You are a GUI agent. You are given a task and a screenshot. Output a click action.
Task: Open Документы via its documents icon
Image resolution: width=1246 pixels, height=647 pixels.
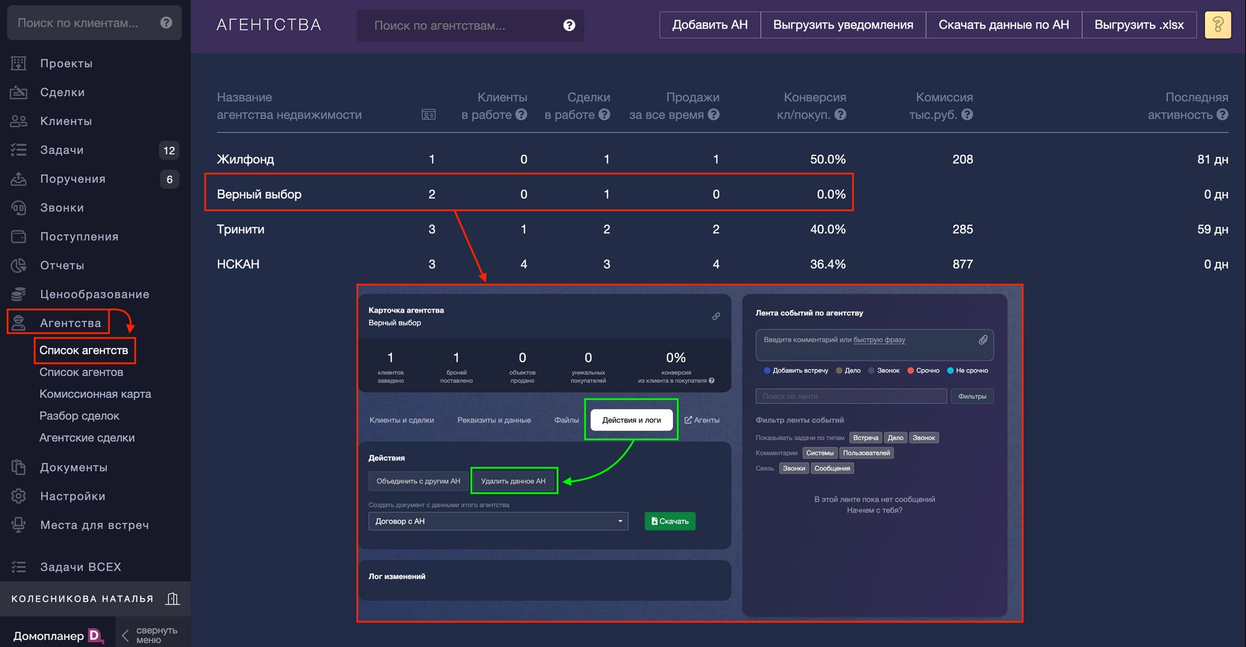point(18,467)
